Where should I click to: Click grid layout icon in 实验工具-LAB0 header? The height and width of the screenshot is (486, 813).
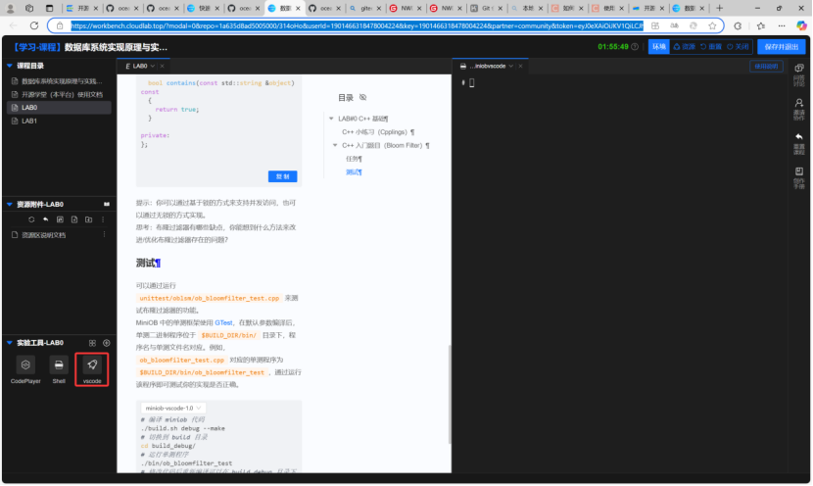92,343
